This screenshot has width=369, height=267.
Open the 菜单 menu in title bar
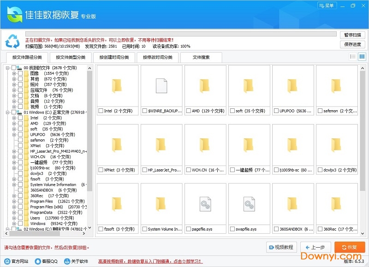click(327, 6)
